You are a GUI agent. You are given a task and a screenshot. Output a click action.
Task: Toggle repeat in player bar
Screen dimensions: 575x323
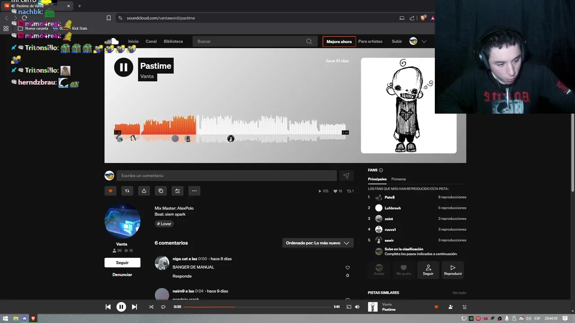[x=163, y=307]
